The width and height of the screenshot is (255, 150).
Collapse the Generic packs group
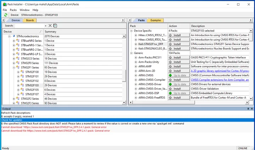click(131, 53)
